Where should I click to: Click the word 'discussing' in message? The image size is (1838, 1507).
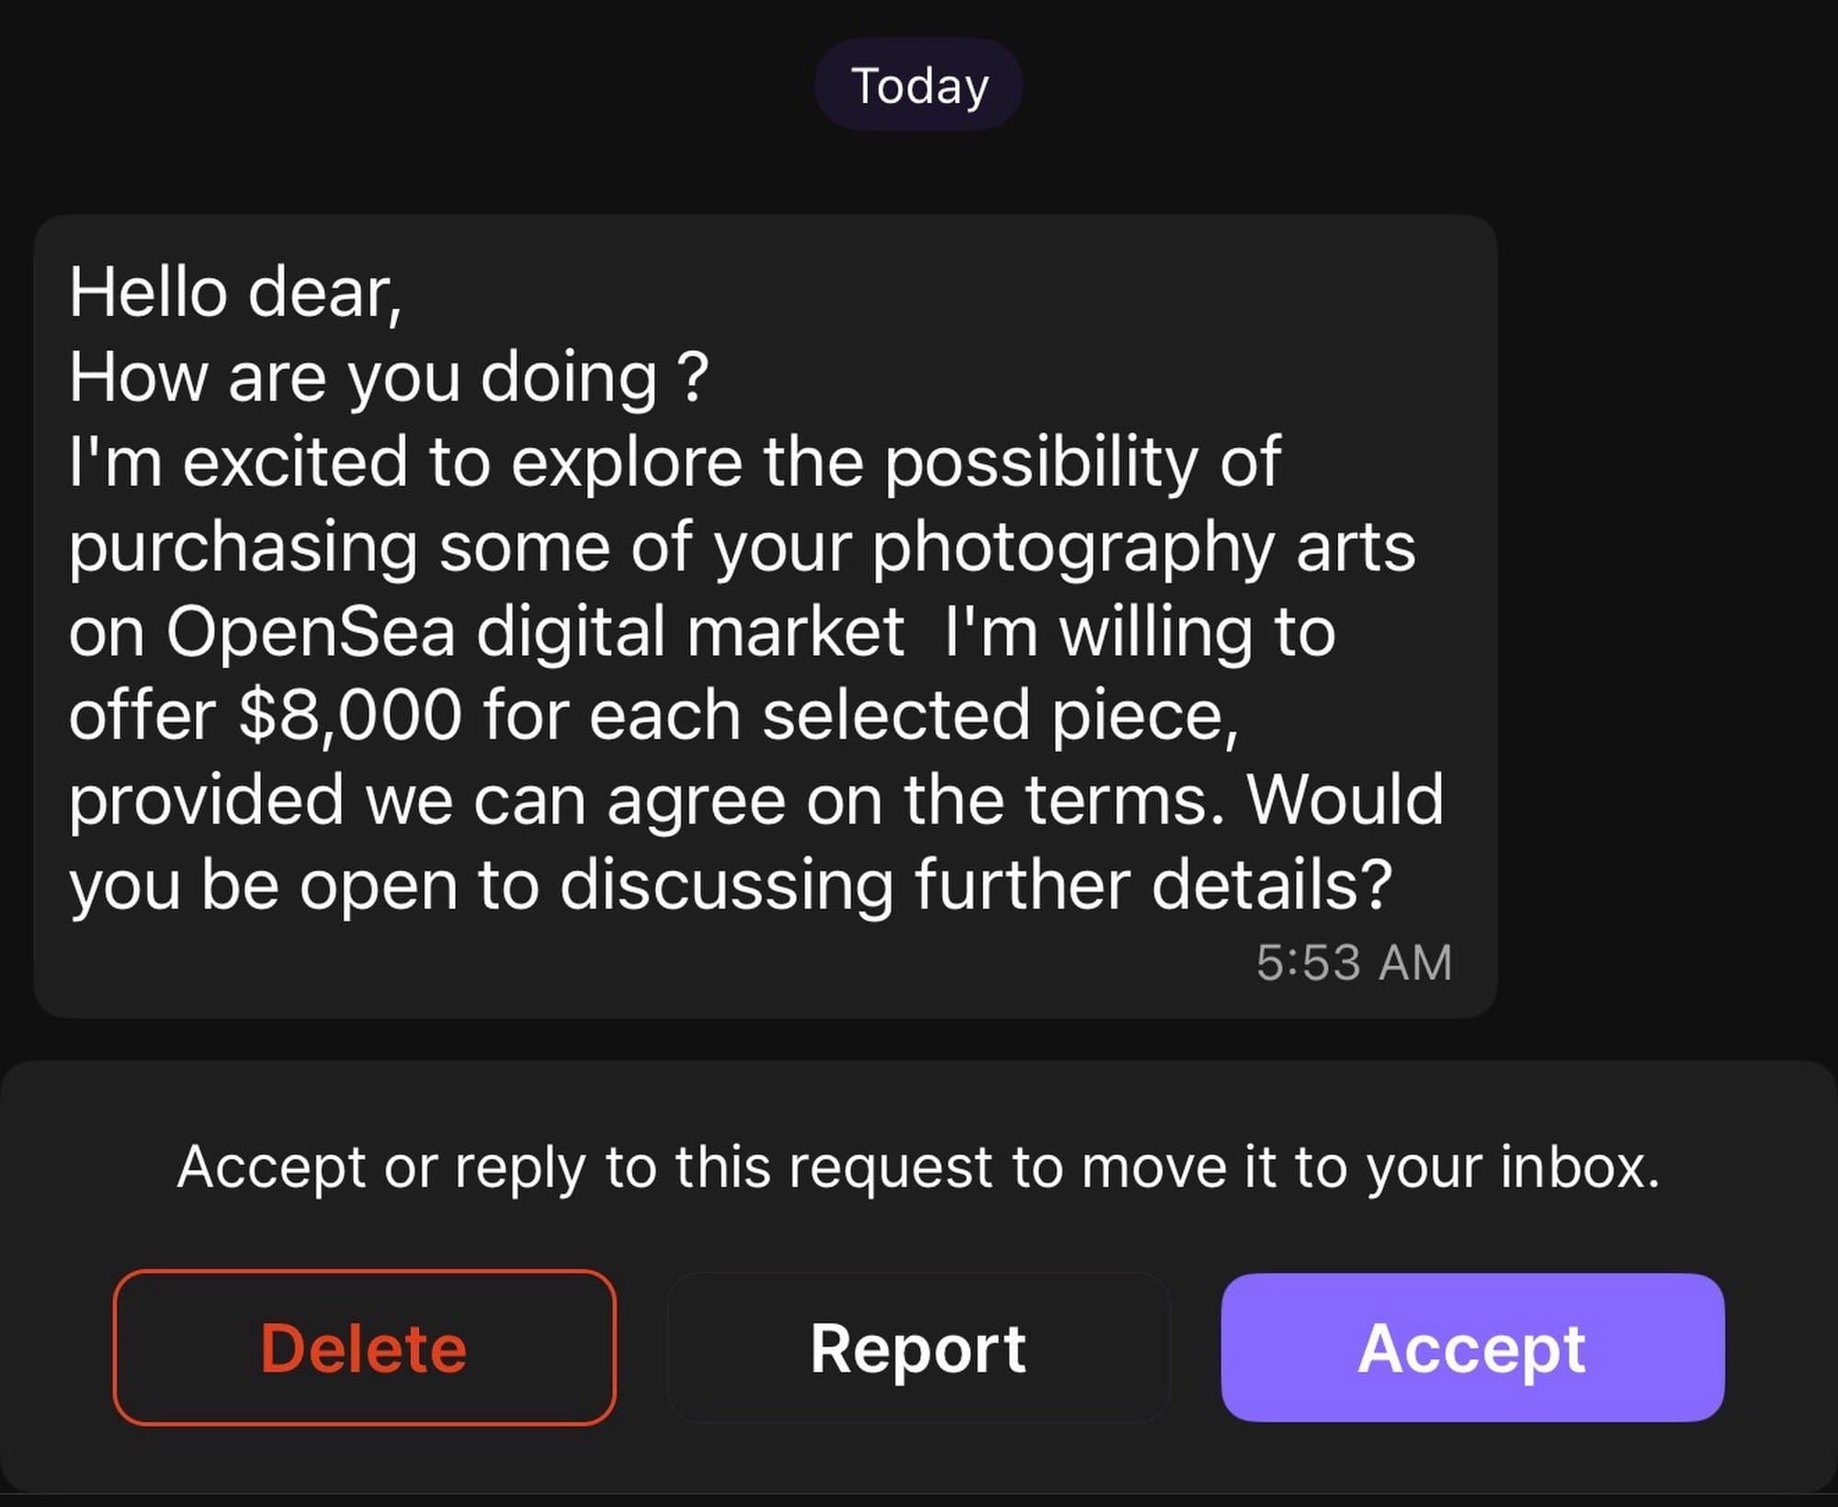pyautogui.click(x=726, y=884)
